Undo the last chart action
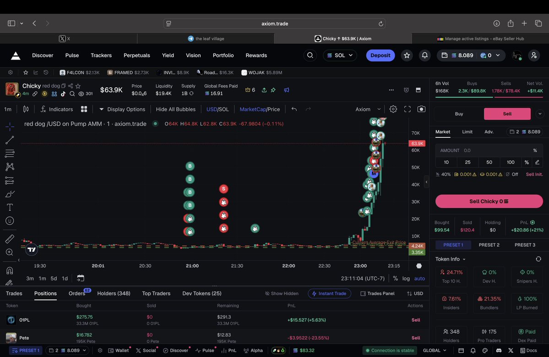The width and height of the screenshot is (549, 357). (x=294, y=109)
